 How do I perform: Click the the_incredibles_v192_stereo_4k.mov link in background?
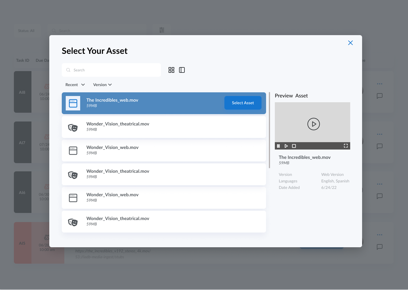113,251
